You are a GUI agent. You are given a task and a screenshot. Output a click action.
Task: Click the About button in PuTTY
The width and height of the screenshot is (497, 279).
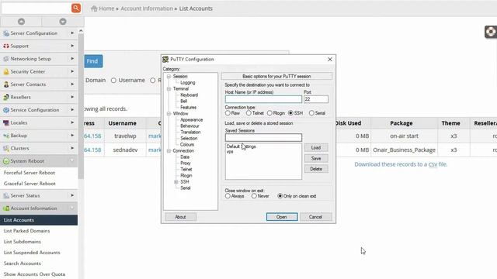pos(180,217)
